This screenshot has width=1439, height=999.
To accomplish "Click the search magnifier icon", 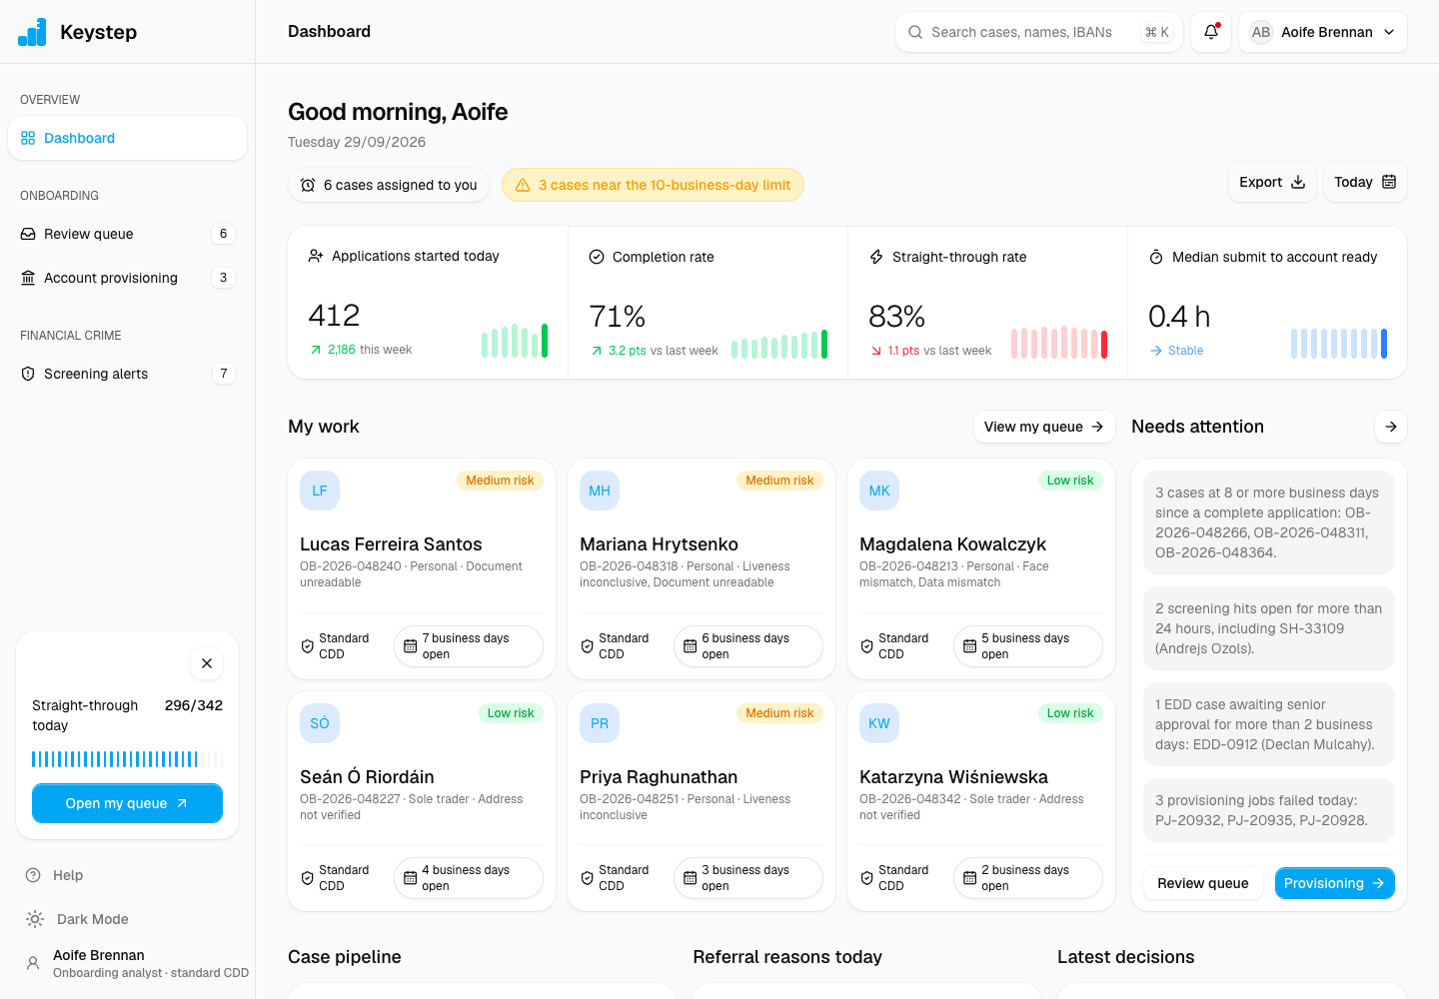I will click(x=915, y=32).
